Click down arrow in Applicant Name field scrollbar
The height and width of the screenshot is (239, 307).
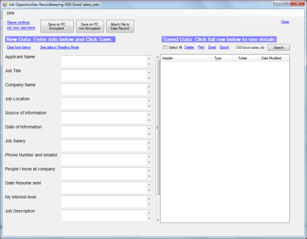(150, 64)
